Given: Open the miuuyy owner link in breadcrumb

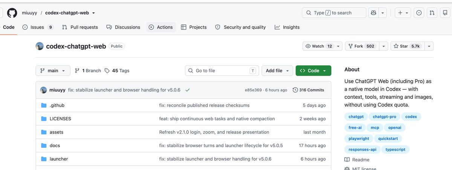Looking at the screenshot, I should (x=29, y=13).
